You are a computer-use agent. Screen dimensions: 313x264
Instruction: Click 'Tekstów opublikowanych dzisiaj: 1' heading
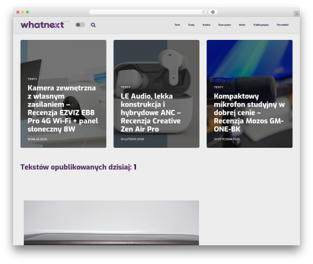click(x=78, y=167)
